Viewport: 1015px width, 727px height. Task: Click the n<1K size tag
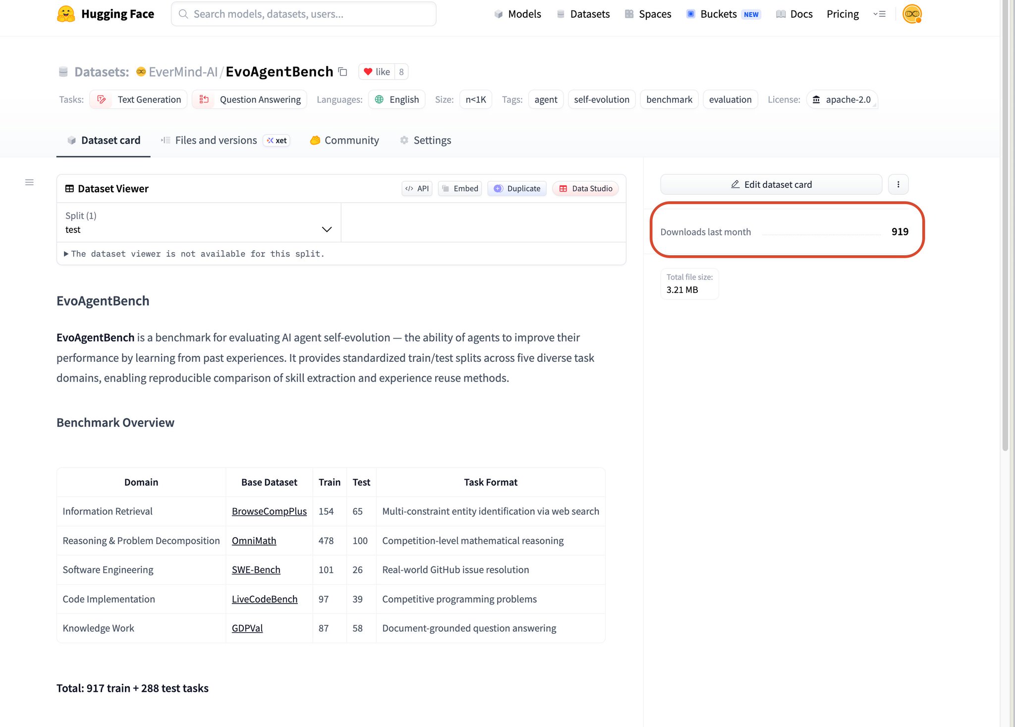point(475,100)
